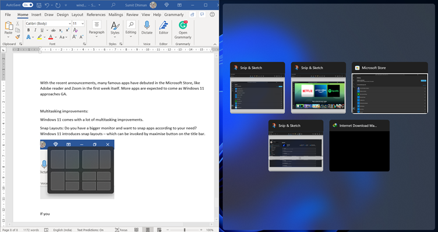Apply the red font color
The width and height of the screenshot is (438, 232).
[x=51, y=37]
